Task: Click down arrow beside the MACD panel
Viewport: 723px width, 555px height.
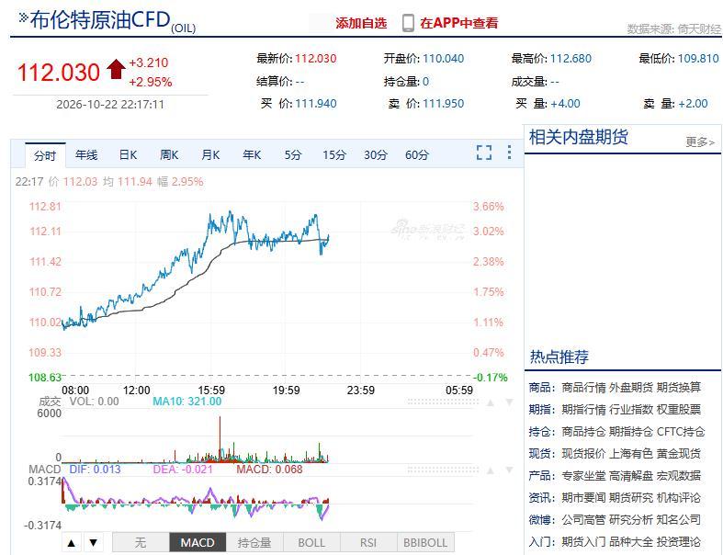Action: coord(509,470)
